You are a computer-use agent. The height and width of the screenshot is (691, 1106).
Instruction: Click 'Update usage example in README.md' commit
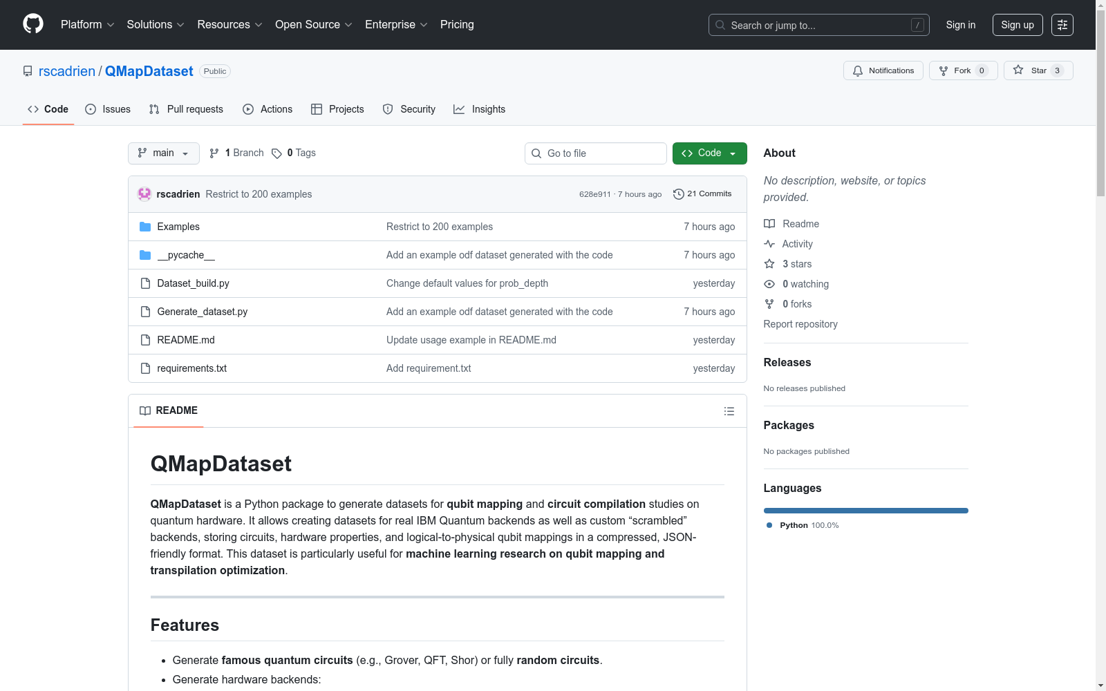[x=471, y=340]
